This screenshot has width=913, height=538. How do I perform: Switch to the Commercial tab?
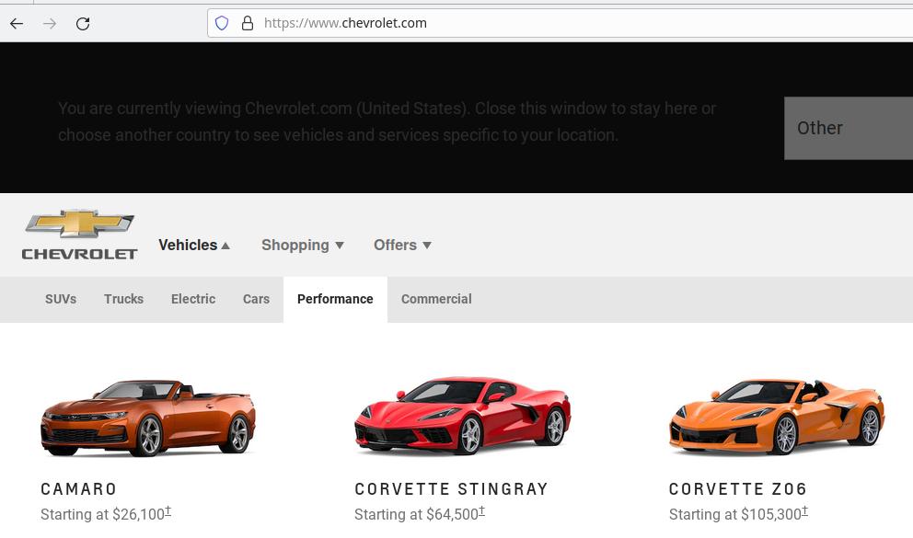tap(436, 299)
